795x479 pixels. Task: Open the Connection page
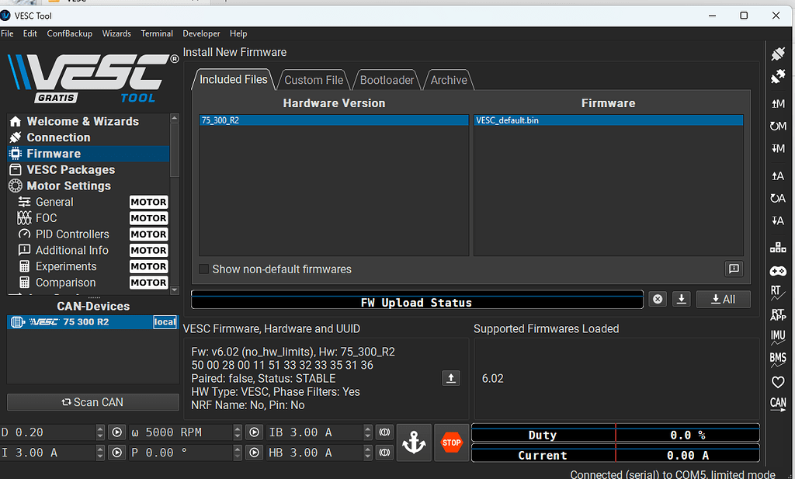coord(89,137)
